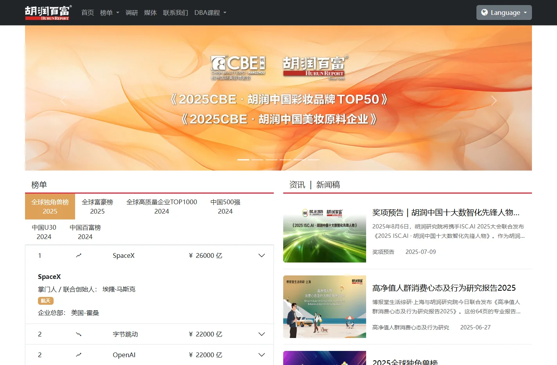Click the falling trend icon beside 字节跳动
Image resolution: width=557 pixels, height=365 pixels.
click(x=79, y=334)
